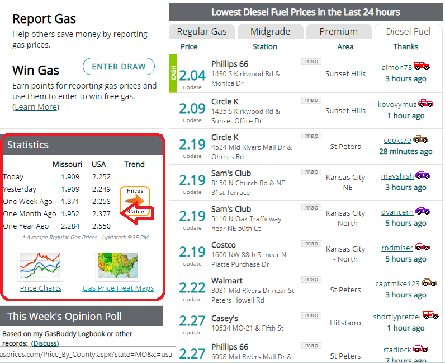This screenshot has width=445, height=363.
Task: Click the red car icon beside kovovymuz
Action: tap(425, 103)
